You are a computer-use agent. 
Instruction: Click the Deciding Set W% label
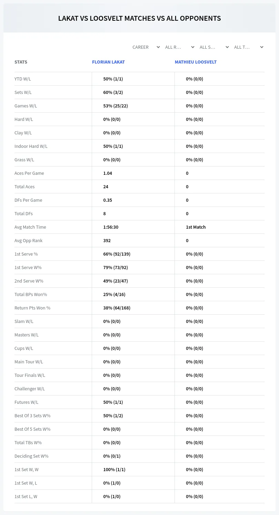[x=31, y=456]
